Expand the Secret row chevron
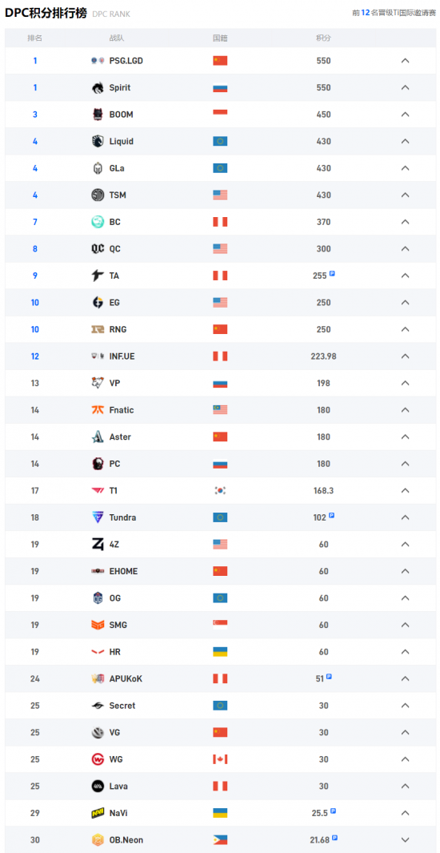 (x=405, y=706)
